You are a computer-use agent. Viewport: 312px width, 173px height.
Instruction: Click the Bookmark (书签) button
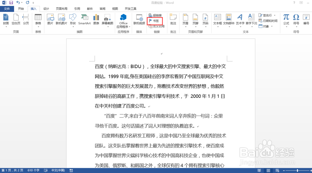tap(154, 21)
